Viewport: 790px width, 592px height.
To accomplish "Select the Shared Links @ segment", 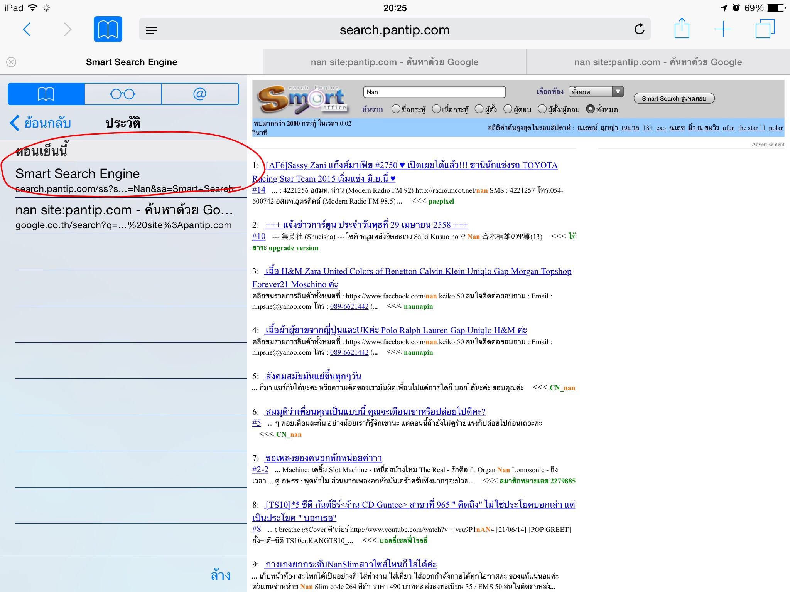I will pyautogui.click(x=200, y=94).
